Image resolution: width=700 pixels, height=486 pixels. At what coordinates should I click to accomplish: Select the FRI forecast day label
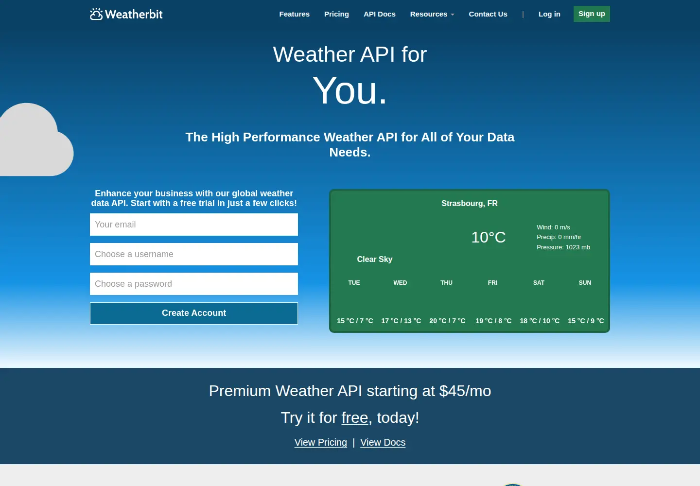pyautogui.click(x=492, y=283)
